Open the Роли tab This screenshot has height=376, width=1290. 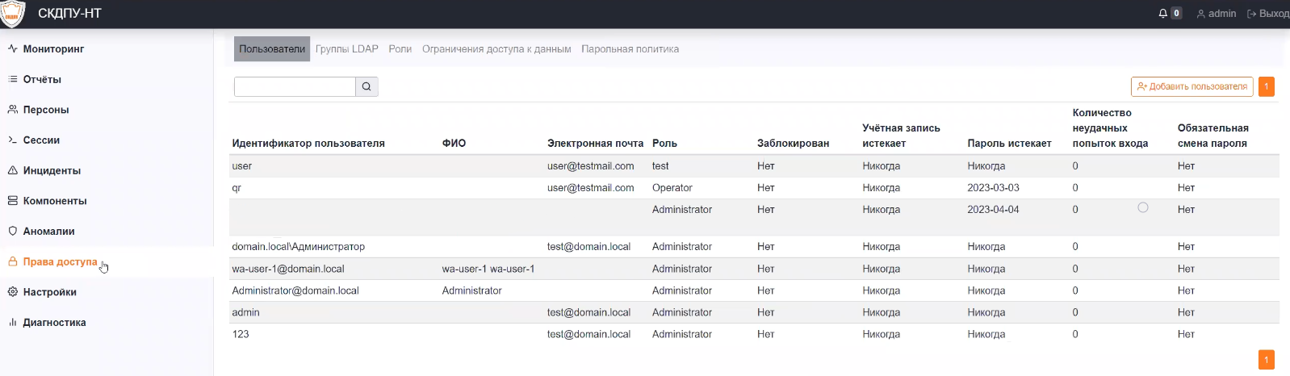point(400,49)
